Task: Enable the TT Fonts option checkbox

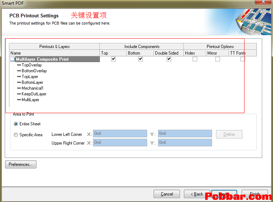Action: [x=243, y=59]
